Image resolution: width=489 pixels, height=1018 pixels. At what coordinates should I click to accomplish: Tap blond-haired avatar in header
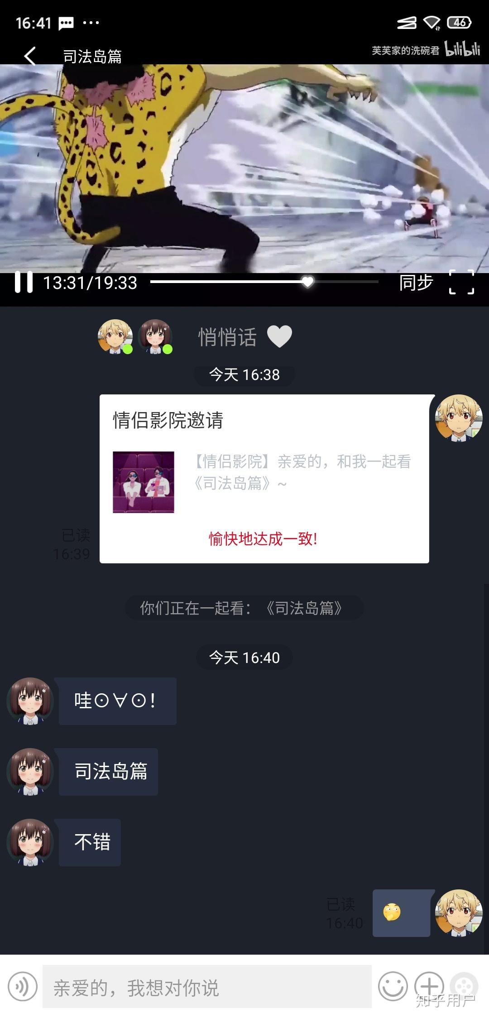pyautogui.click(x=115, y=336)
